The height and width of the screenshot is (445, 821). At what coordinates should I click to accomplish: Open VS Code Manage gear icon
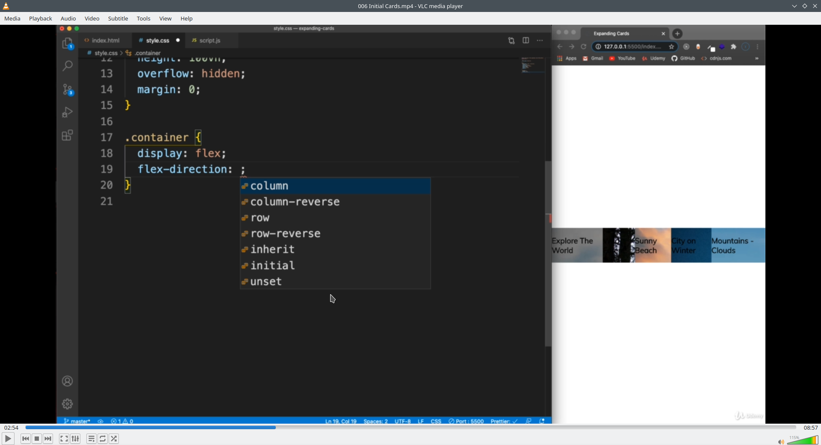pyautogui.click(x=68, y=404)
